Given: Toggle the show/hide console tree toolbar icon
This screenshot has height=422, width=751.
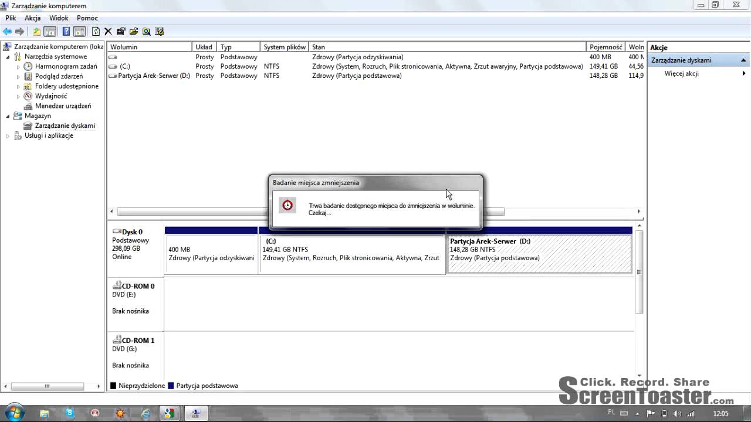Looking at the screenshot, I should (x=50, y=32).
